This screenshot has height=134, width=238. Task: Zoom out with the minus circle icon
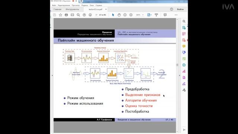[x=125, y=15]
